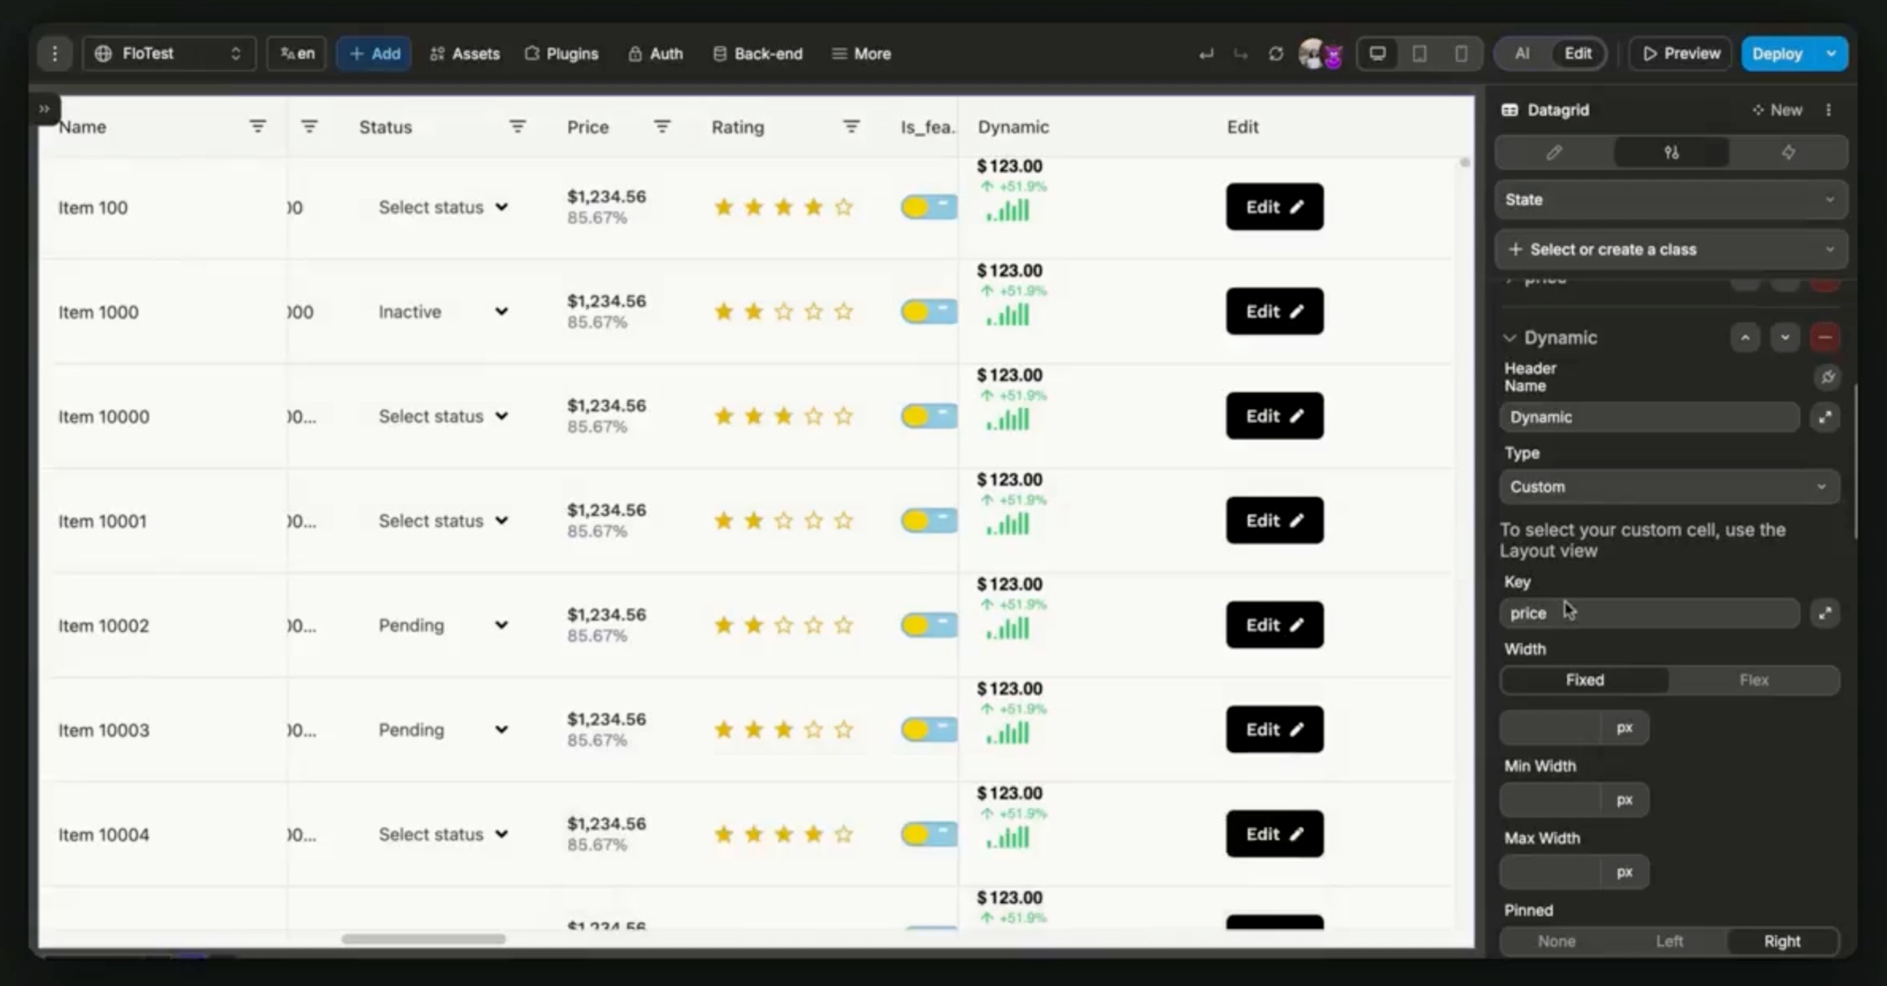This screenshot has width=1887, height=986.
Task: Open the State dropdown
Action: coord(1670,200)
